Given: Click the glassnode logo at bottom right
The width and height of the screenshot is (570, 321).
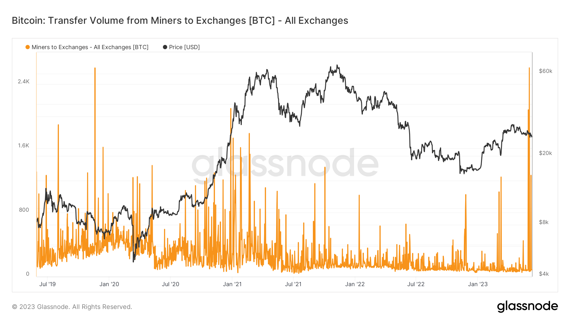Looking at the screenshot, I should tap(527, 306).
